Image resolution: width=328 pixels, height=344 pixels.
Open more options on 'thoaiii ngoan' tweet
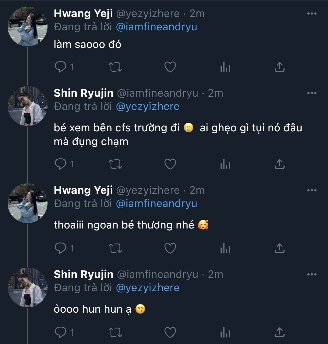(x=312, y=190)
